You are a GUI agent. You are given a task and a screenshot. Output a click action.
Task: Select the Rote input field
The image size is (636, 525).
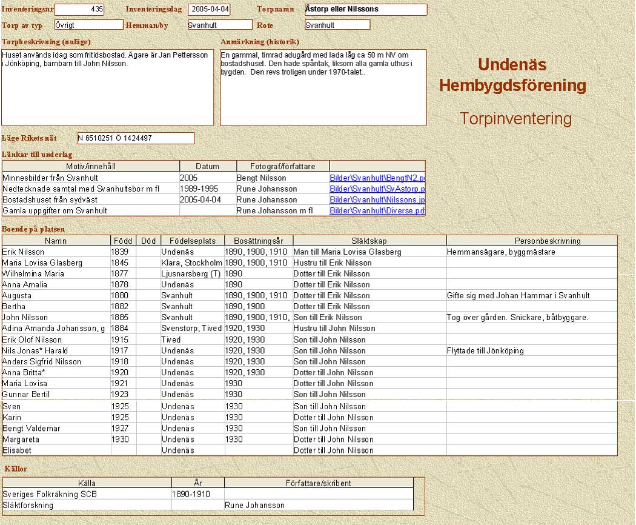coord(337,25)
